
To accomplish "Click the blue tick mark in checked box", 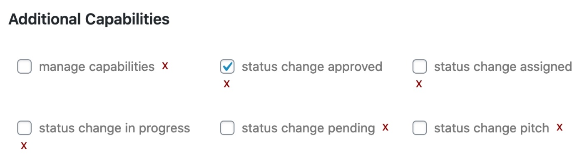I will pyautogui.click(x=227, y=66).
